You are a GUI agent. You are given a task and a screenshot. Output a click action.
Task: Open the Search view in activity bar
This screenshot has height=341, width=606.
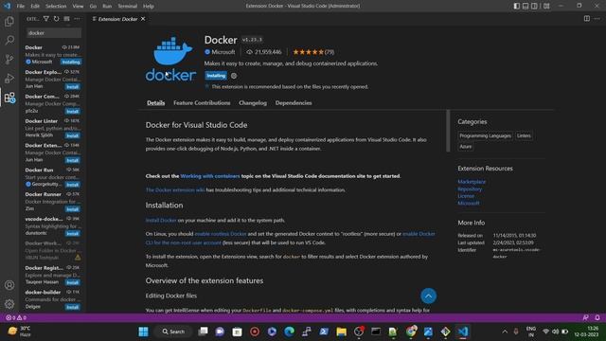click(x=9, y=40)
